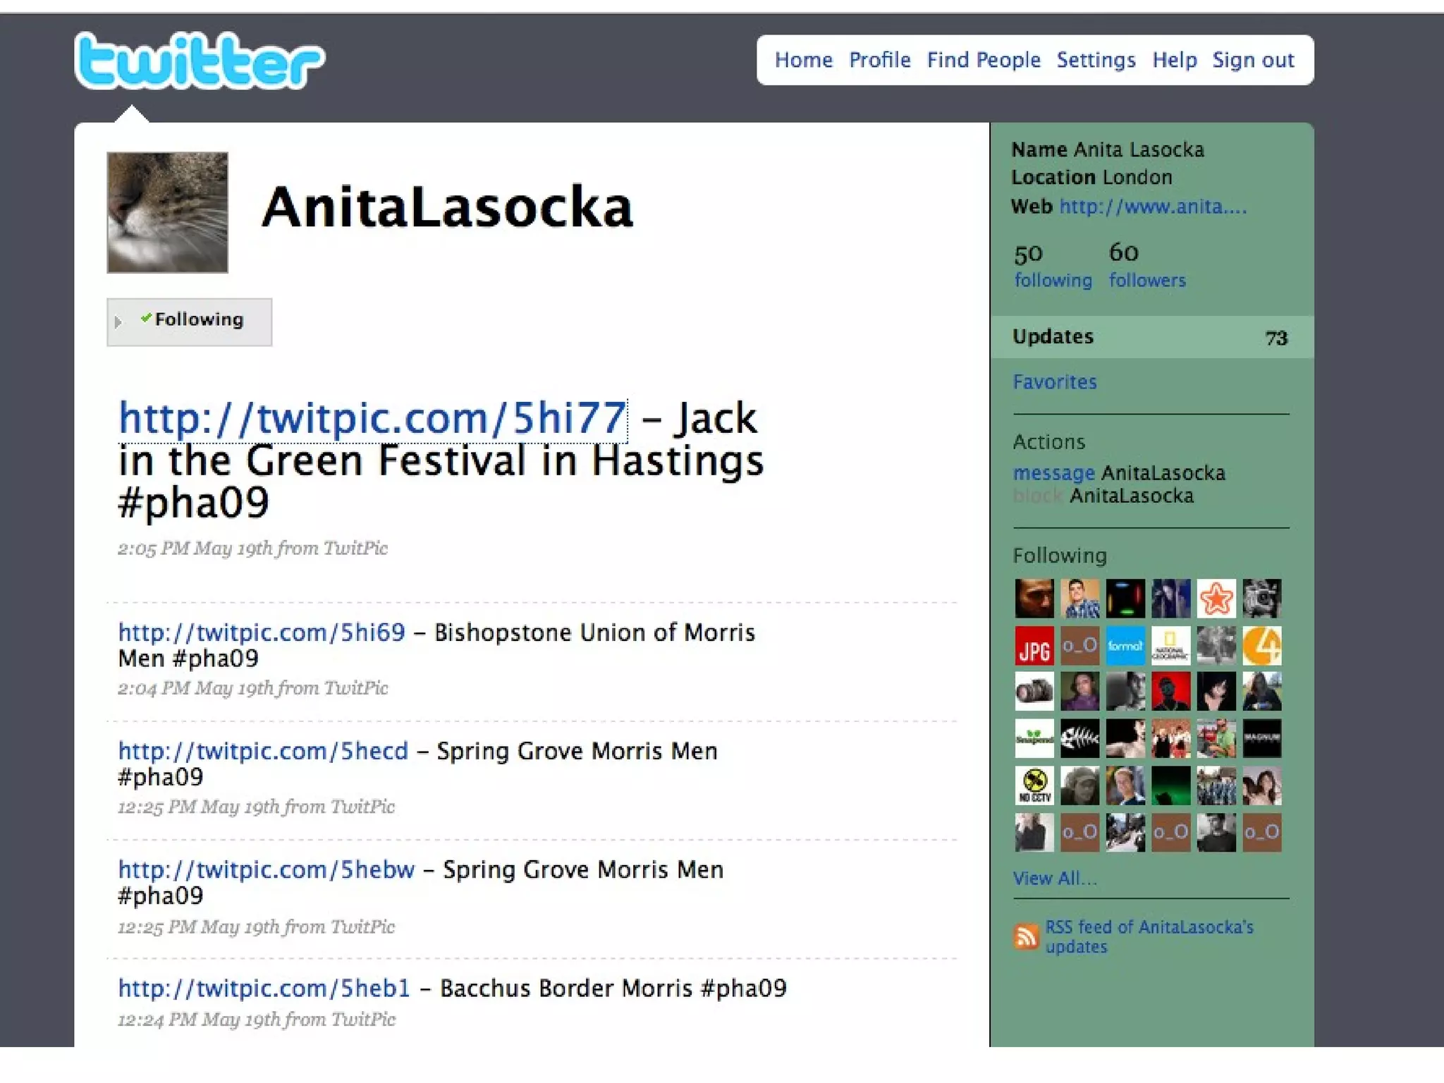Open the Favorites tab in sidebar
Image resolution: width=1444 pixels, height=1083 pixels.
coord(1054,382)
